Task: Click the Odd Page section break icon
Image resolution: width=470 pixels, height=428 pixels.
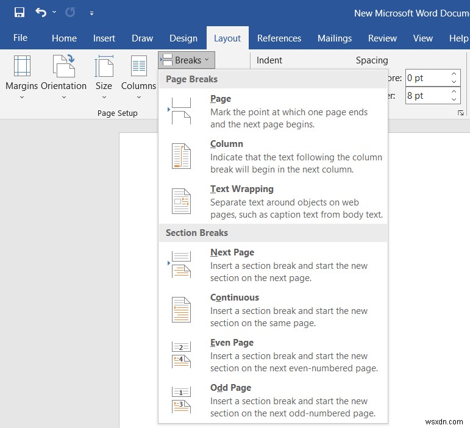Action: tap(181, 400)
